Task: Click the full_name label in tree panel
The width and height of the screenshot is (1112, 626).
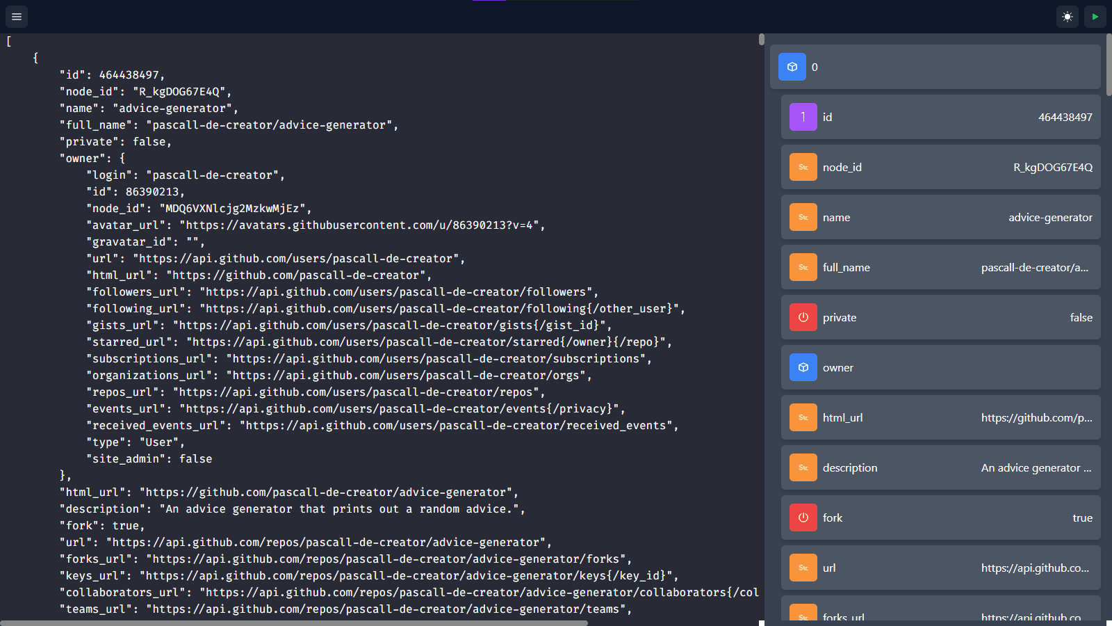Action: point(847,267)
